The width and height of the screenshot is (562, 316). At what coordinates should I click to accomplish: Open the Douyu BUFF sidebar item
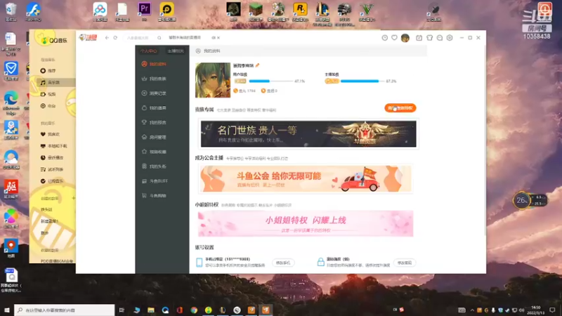pos(154,181)
